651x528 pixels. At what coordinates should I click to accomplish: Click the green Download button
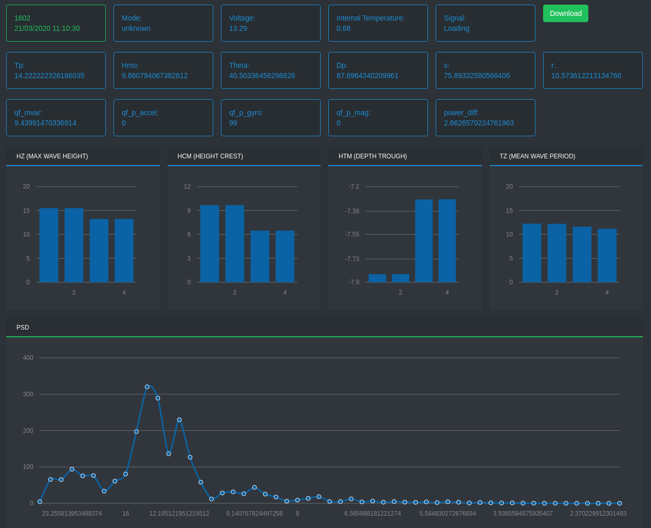point(565,13)
